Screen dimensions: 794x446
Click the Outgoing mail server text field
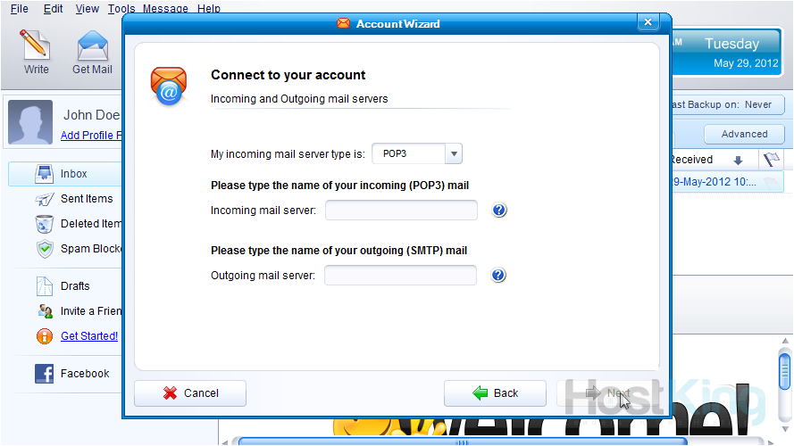[x=400, y=276]
